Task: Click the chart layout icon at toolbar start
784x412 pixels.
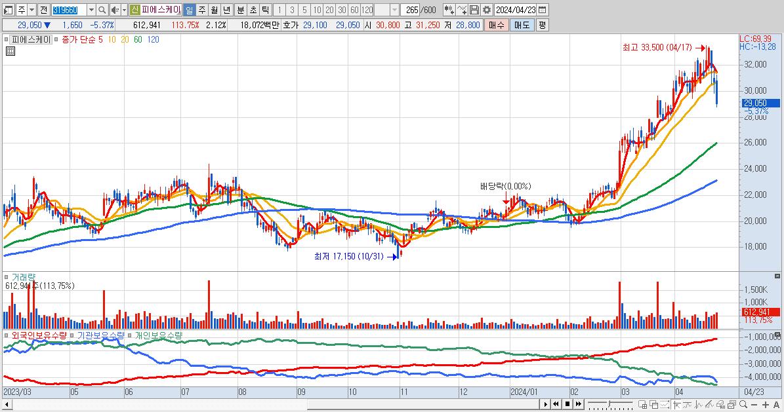Action: 8,9
